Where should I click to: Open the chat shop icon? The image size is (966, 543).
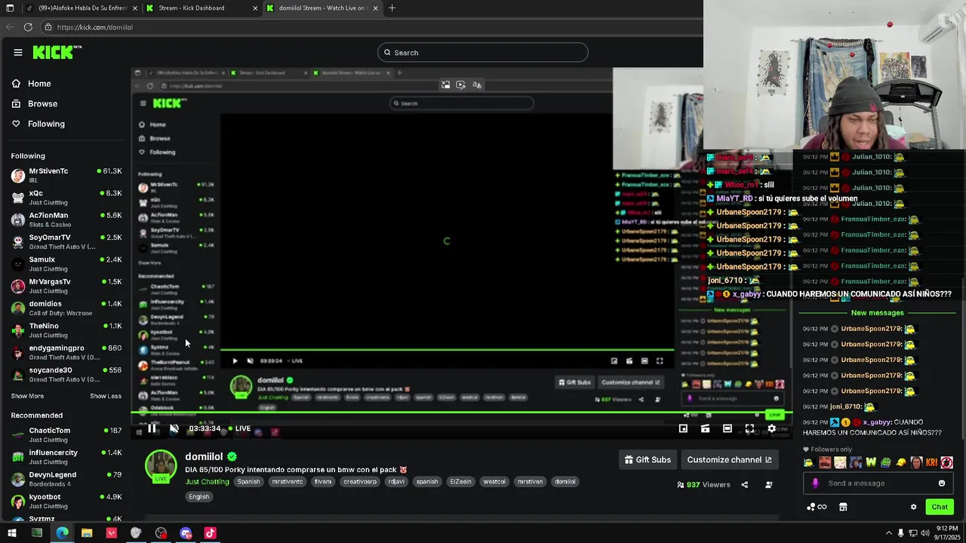pyautogui.click(x=843, y=507)
